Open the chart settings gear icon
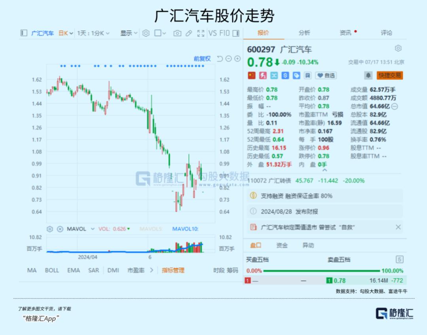This screenshot has height=335, width=427. [145, 33]
